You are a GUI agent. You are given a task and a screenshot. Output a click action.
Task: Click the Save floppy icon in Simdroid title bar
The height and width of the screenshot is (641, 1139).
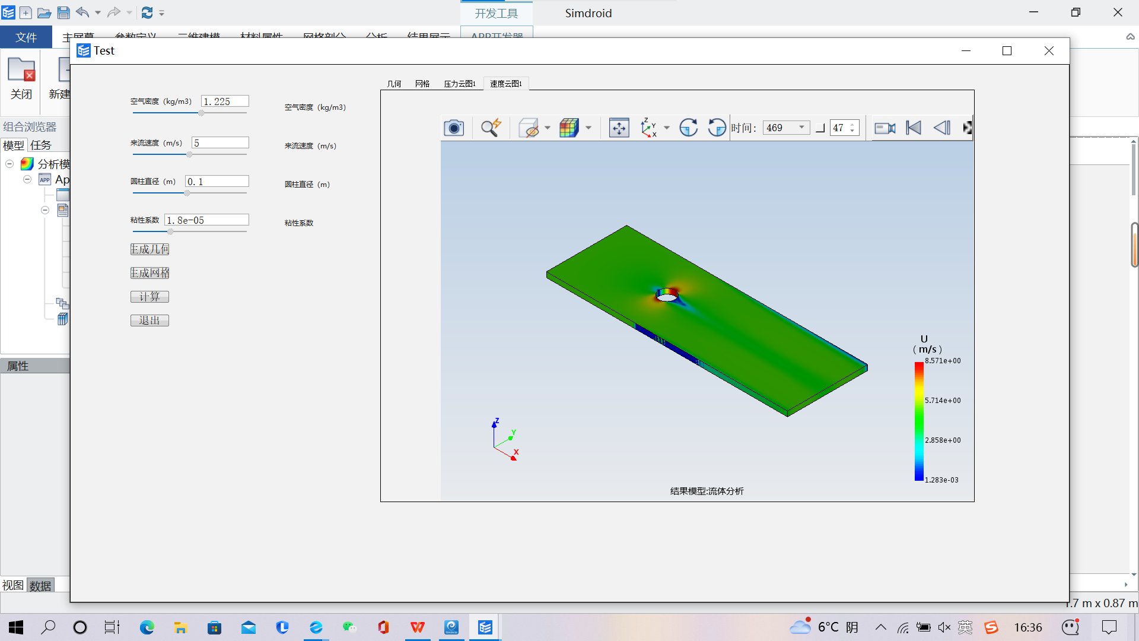click(x=63, y=12)
